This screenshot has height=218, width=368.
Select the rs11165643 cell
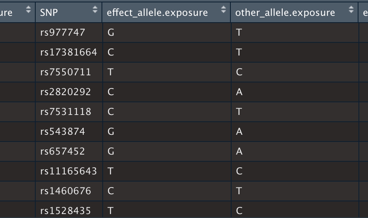click(x=69, y=171)
